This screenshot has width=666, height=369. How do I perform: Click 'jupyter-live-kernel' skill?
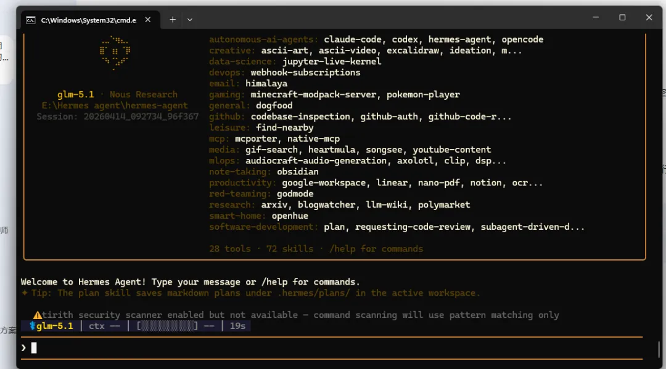coord(332,62)
